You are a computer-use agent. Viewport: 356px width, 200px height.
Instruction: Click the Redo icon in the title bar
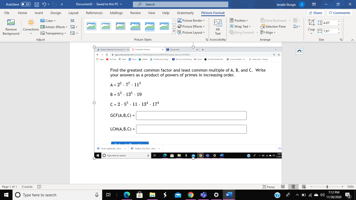(55, 4)
